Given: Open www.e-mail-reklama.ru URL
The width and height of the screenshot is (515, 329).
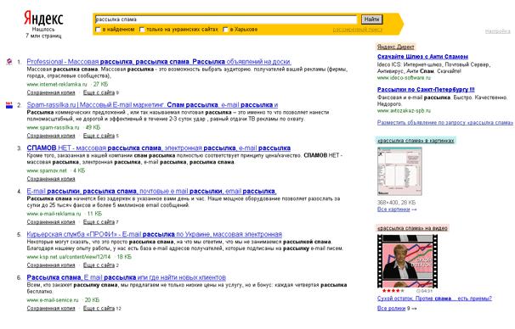Looking at the screenshot, I should click(x=54, y=214).
